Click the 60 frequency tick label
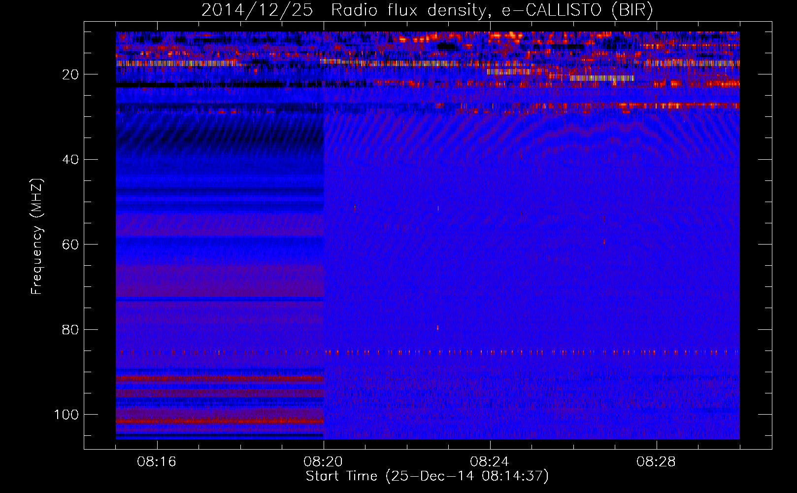Screen dimensions: 797x493 (70, 245)
